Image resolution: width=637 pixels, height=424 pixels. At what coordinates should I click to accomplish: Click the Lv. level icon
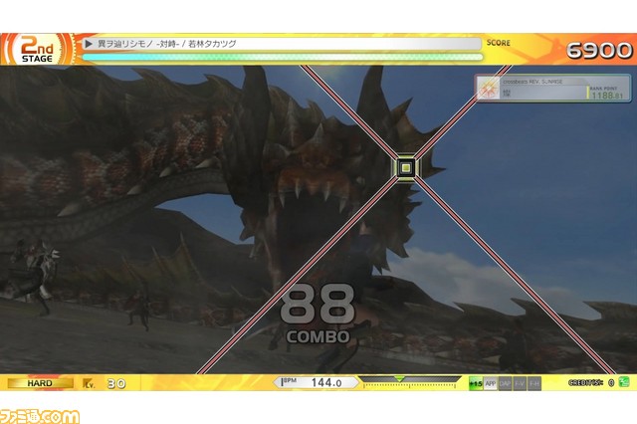(x=89, y=383)
